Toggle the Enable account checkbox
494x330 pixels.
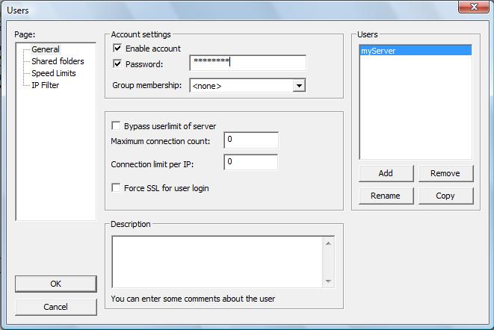coord(117,49)
